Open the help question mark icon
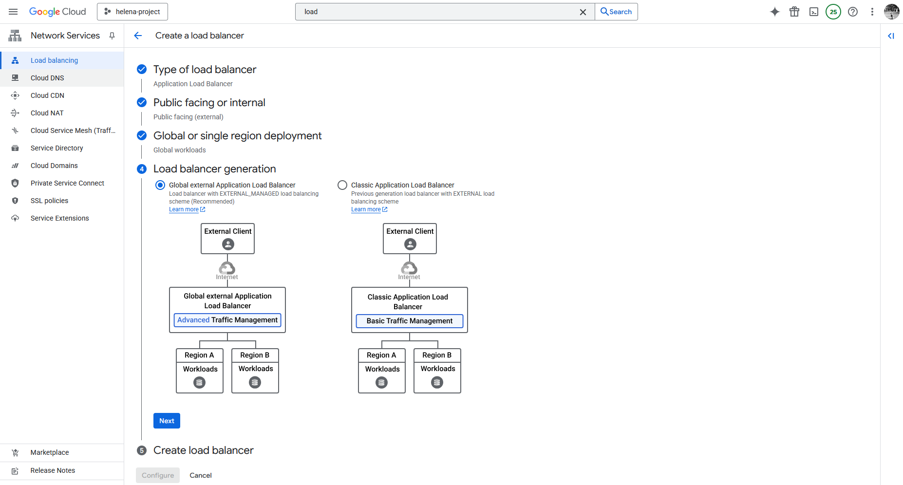This screenshot has height=485, width=903. click(852, 12)
